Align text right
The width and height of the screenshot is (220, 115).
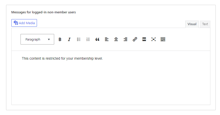coord(125,40)
